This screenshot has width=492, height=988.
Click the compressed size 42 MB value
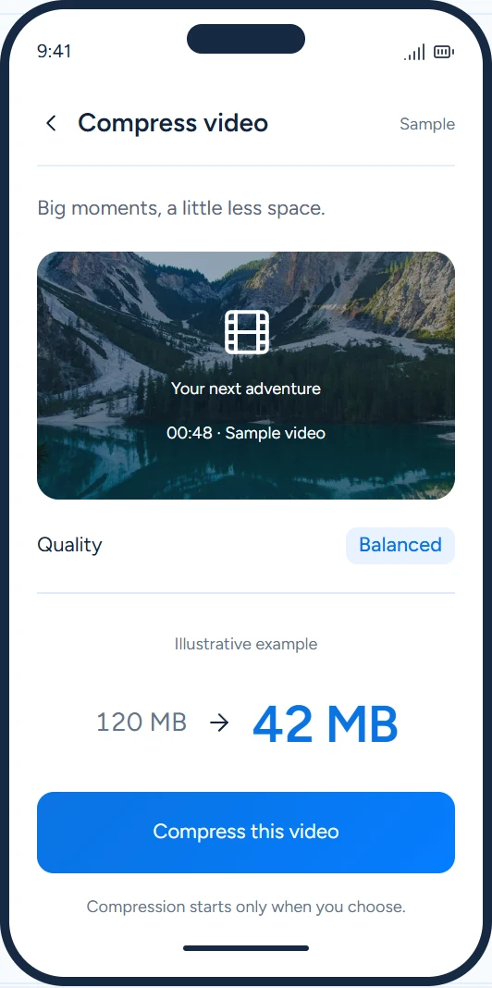pyautogui.click(x=325, y=723)
